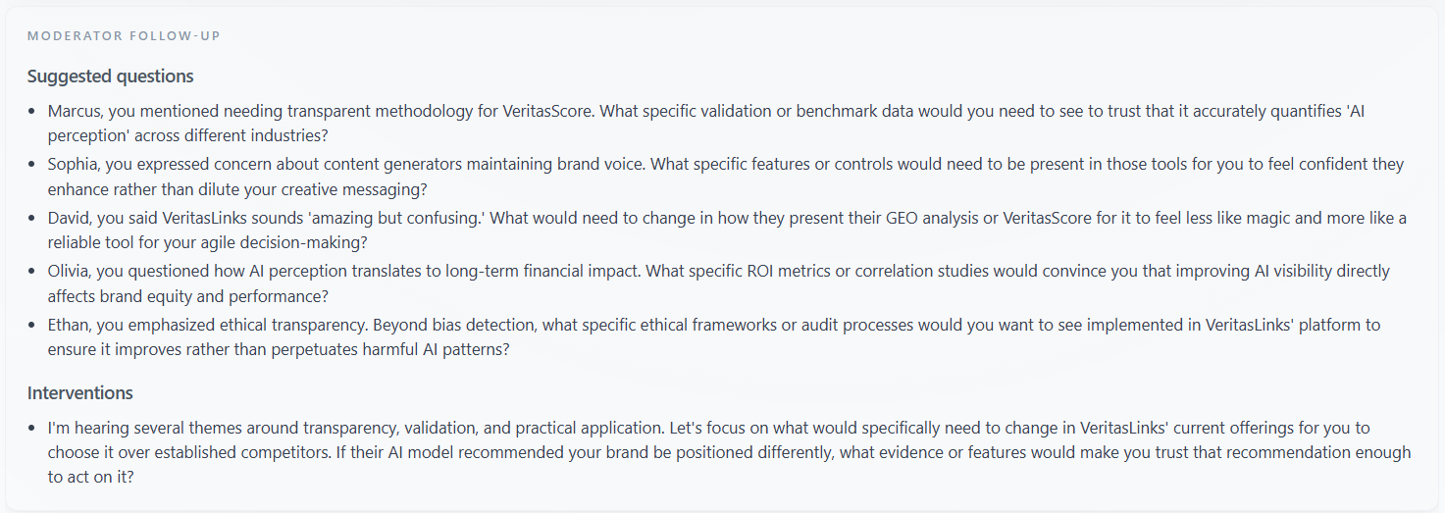
Task: Click the "MODERATOR FOLLOW-UP" section label
Action: click(124, 36)
